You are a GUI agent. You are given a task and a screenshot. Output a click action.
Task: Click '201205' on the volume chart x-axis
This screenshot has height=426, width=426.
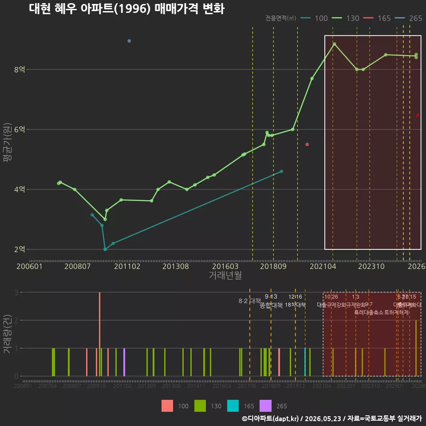pos(147,386)
